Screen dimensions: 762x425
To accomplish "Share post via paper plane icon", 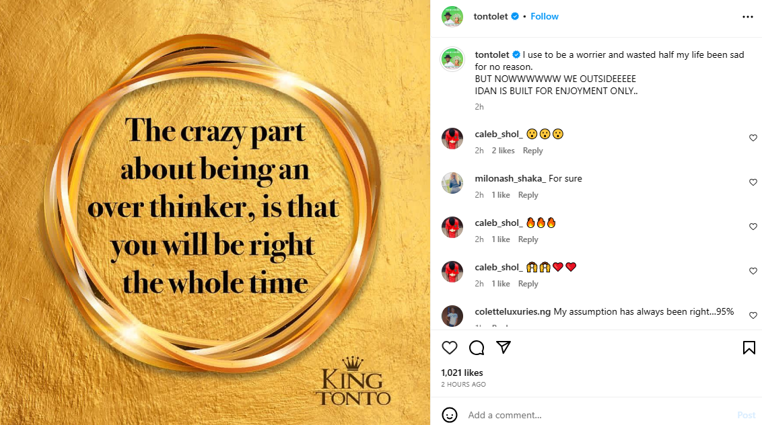I will pyautogui.click(x=504, y=348).
